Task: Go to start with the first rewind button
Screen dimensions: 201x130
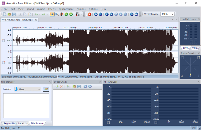Action: pos(96,14)
